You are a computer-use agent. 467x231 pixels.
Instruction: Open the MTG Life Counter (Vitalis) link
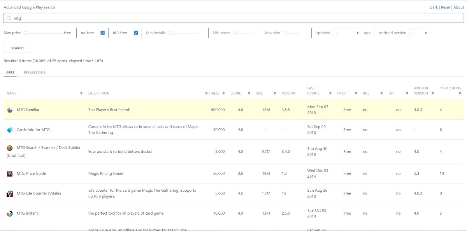click(x=39, y=193)
